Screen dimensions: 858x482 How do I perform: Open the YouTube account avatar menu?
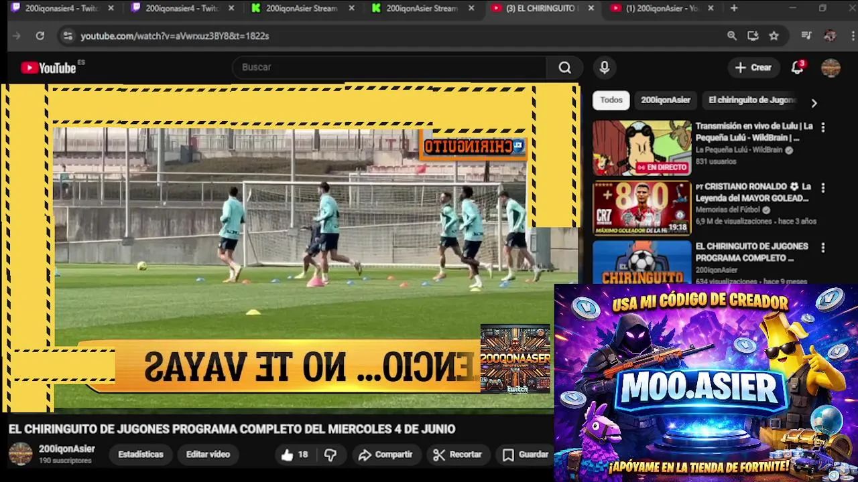tap(831, 68)
